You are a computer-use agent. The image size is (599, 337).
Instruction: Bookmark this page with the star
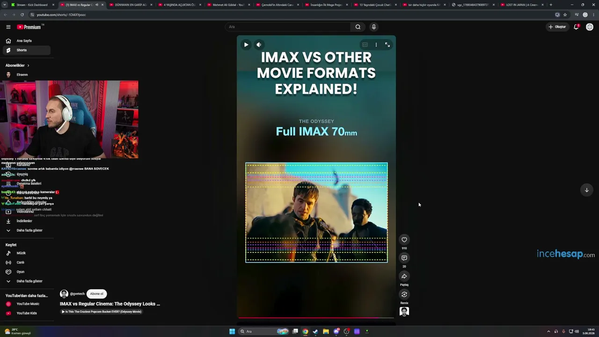point(565,15)
